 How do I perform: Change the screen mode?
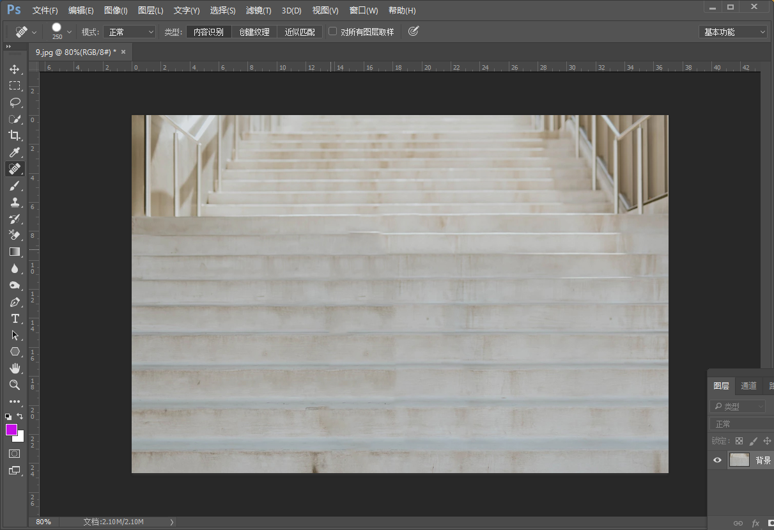tap(15, 471)
